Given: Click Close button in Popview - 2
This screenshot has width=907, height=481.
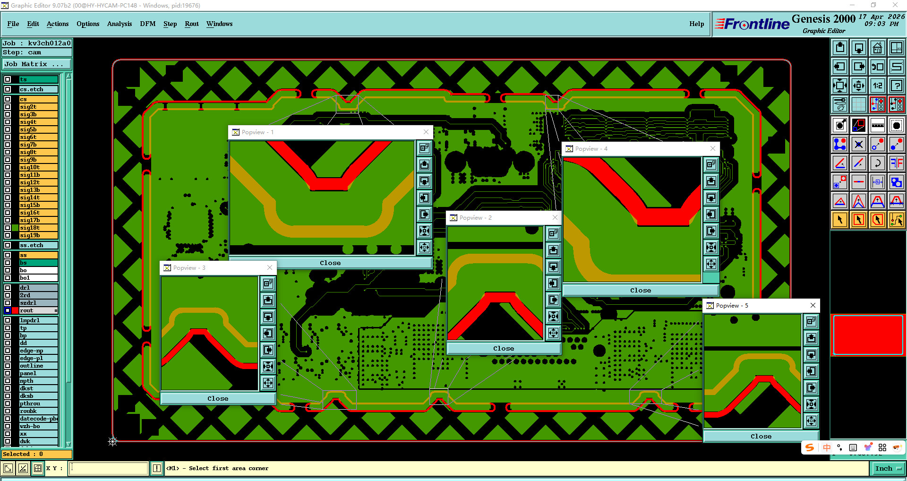Looking at the screenshot, I should (504, 349).
